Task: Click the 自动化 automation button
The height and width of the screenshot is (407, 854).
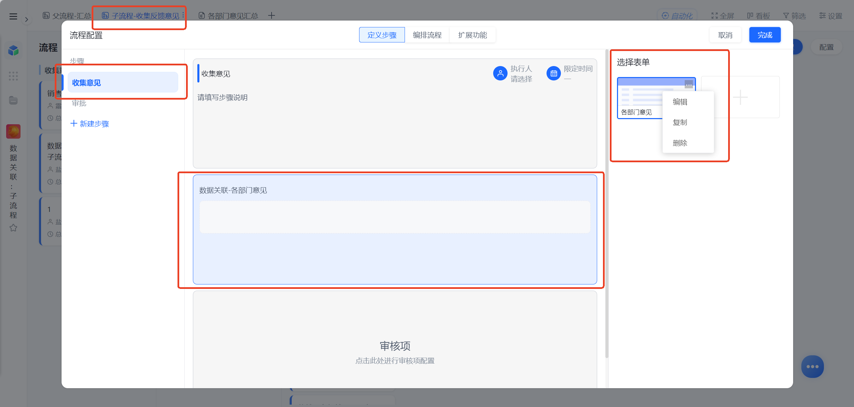Action: 677,16
